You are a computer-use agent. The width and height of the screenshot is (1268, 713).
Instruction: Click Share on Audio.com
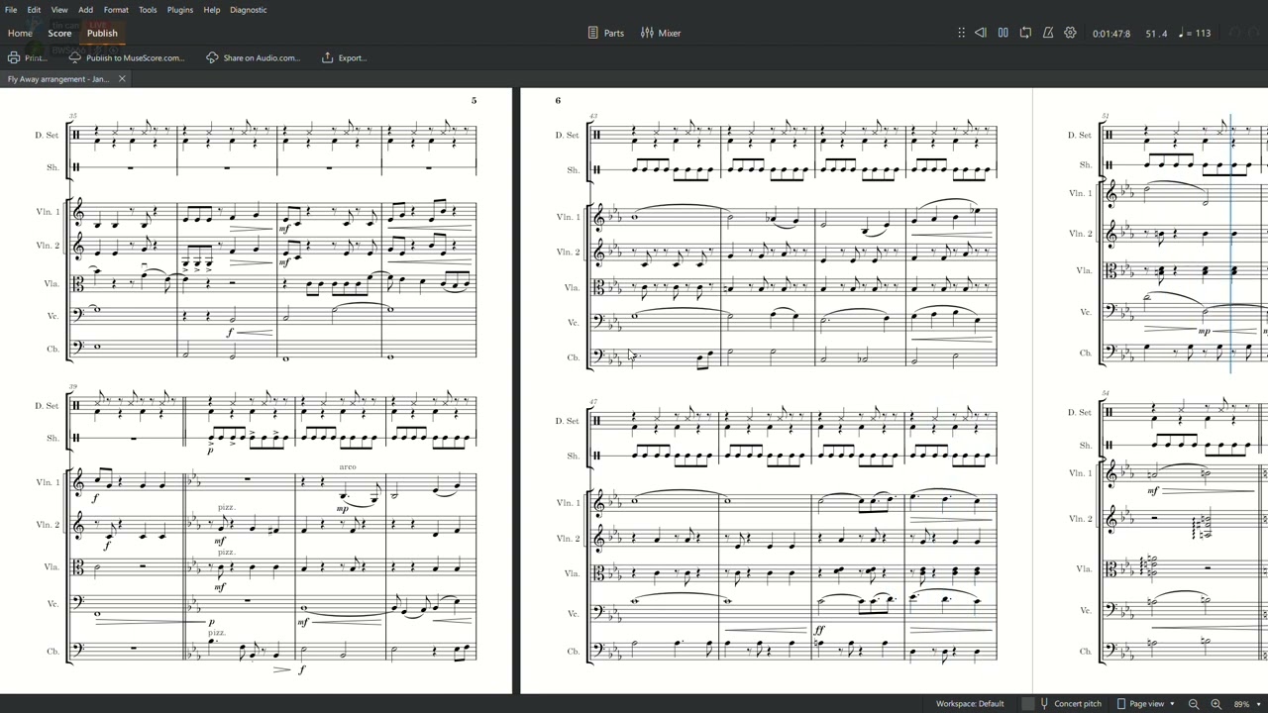click(x=253, y=57)
